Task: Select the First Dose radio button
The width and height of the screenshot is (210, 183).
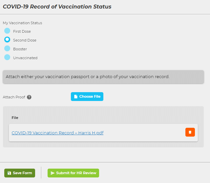Action: point(7,31)
